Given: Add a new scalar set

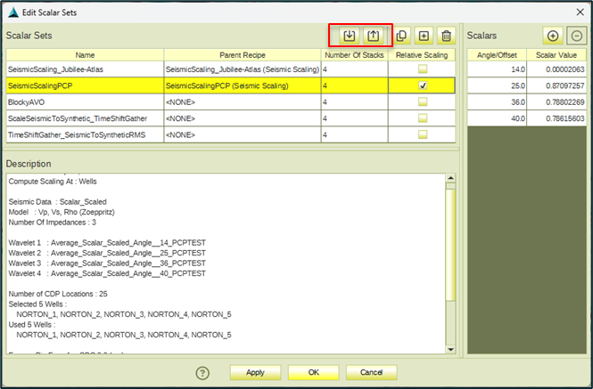Looking at the screenshot, I should 424,36.
